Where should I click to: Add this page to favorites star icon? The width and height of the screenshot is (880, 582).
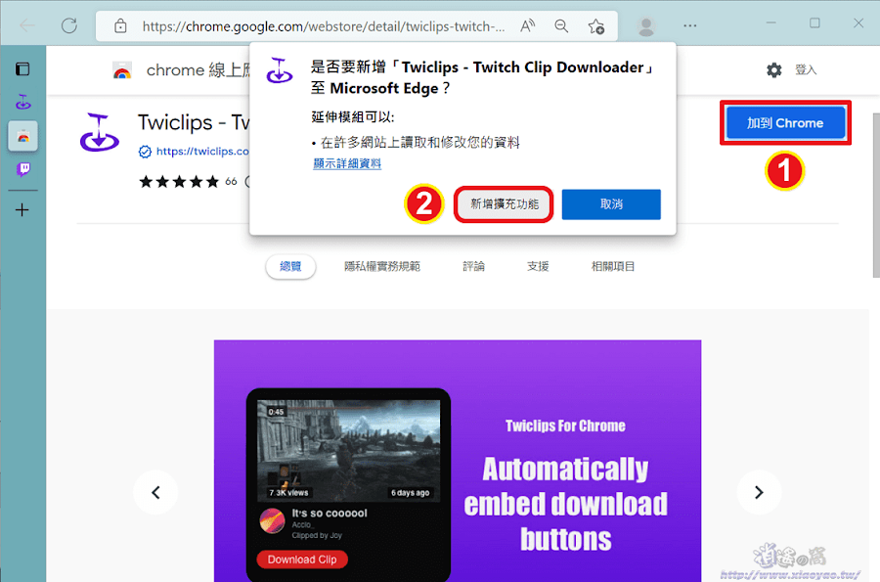tap(596, 25)
